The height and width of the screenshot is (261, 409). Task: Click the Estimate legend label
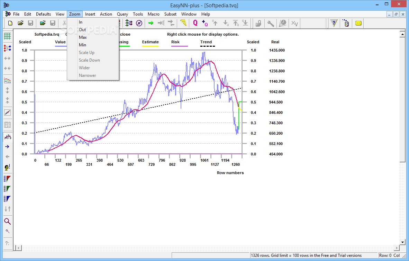click(150, 42)
